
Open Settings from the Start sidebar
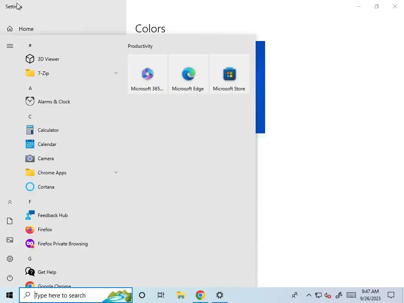pos(10,259)
